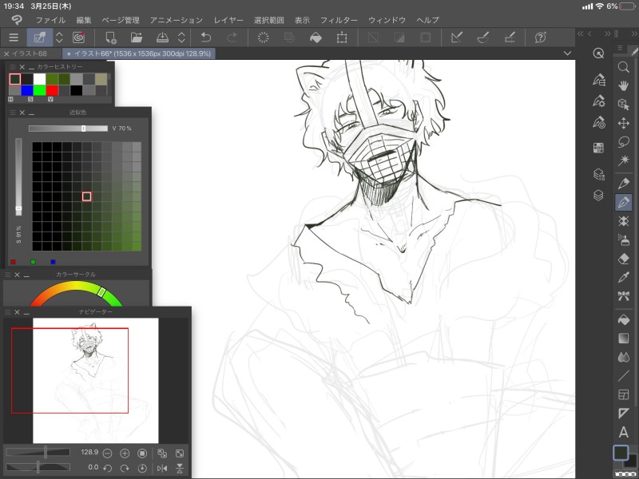Viewport: 639px width, 479px height.
Task: Expand the canvas tab list chevron
Action: (567, 53)
